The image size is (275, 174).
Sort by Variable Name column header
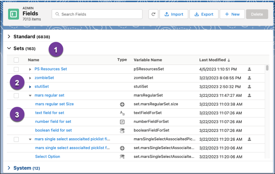tap(148, 60)
